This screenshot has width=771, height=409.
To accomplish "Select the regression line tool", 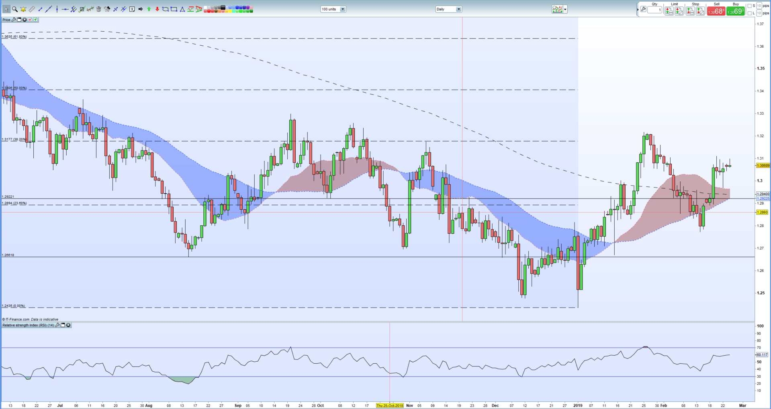I will click(90, 9).
